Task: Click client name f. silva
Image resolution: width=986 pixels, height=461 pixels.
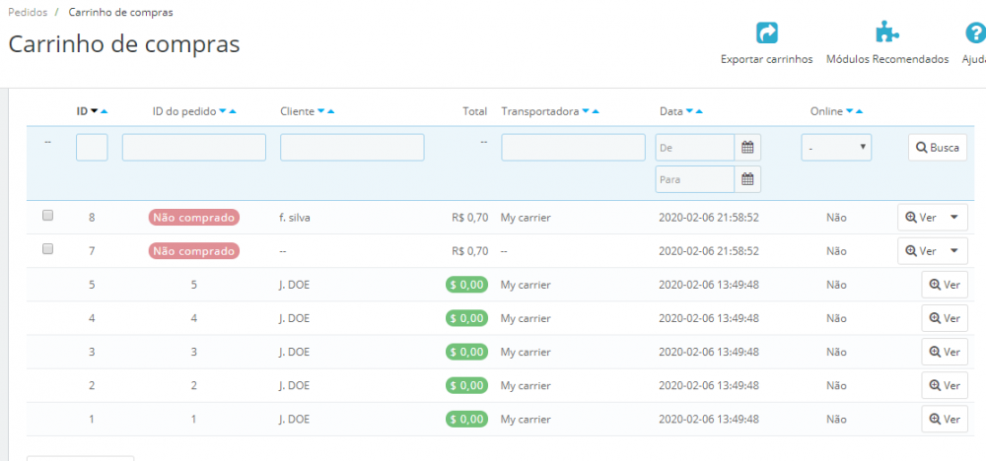Action: point(296,218)
